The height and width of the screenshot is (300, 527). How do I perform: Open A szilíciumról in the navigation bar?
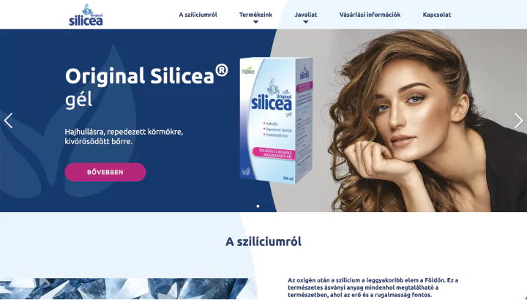click(198, 15)
